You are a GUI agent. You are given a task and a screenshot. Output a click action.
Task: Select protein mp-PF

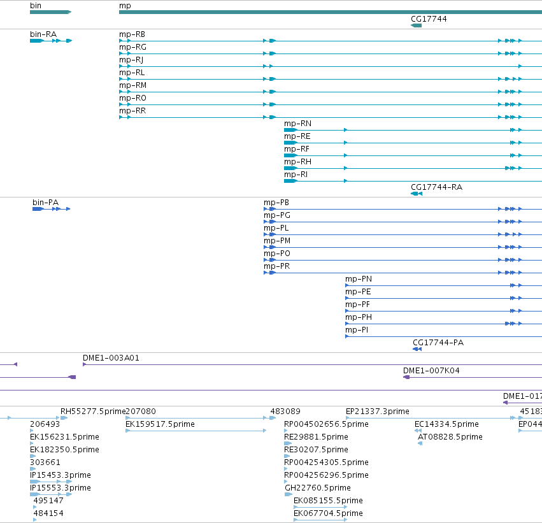pyautogui.click(x=357, y=305)
